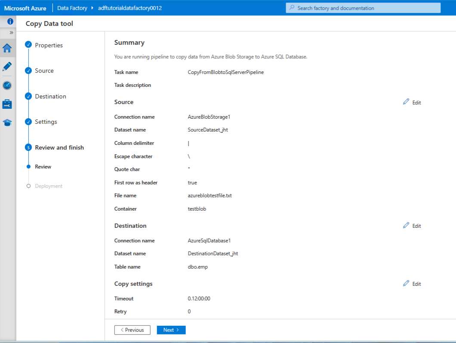Click the search magnifier icon
This screenshot has width=456, height=343.
[292, 8]
